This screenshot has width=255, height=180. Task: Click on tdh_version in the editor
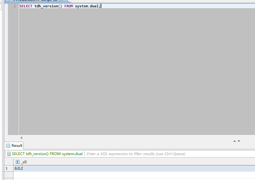(x=46, y=6)
